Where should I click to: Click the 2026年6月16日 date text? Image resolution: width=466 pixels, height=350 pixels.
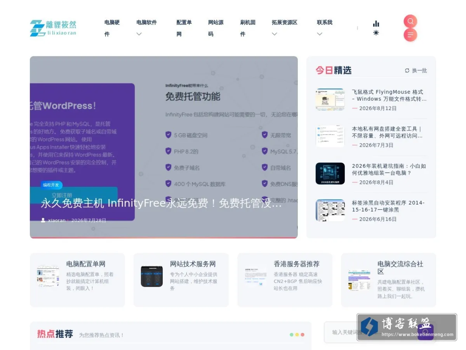coord(378,219)
